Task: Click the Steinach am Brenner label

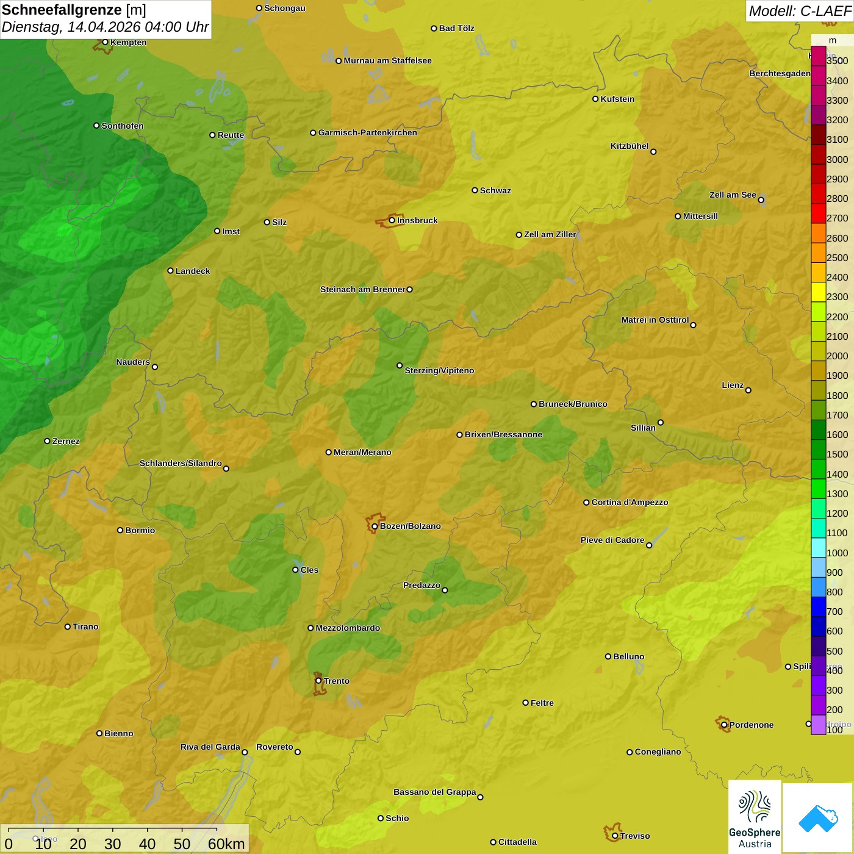Action: (x=362, y=289)
